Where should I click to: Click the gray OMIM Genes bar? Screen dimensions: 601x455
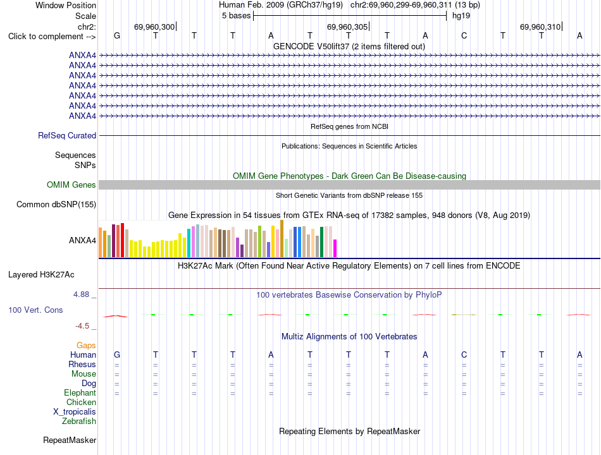coord(349,185)
